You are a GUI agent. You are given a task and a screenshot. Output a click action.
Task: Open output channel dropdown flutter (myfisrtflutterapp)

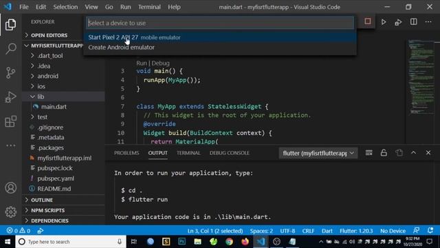tap(318, 153)
